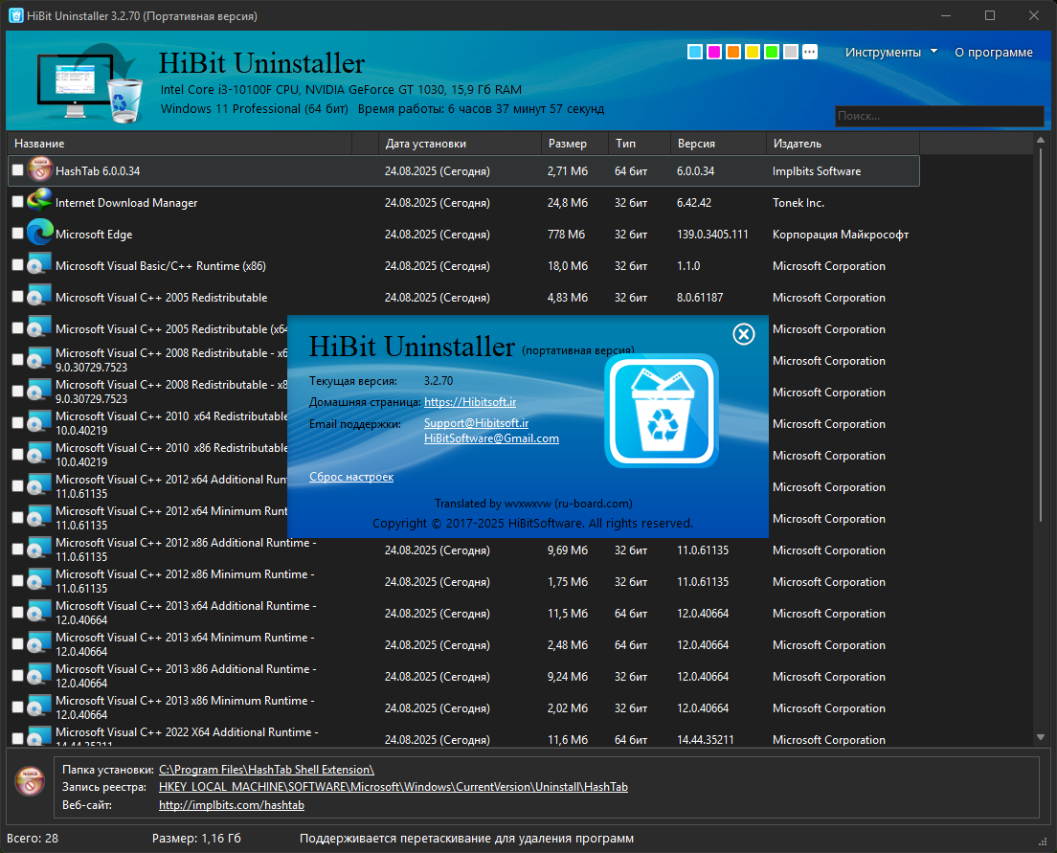
Task: Select the magenta theme color swatch
Action: pyautogui.click(x=713, y=51)
